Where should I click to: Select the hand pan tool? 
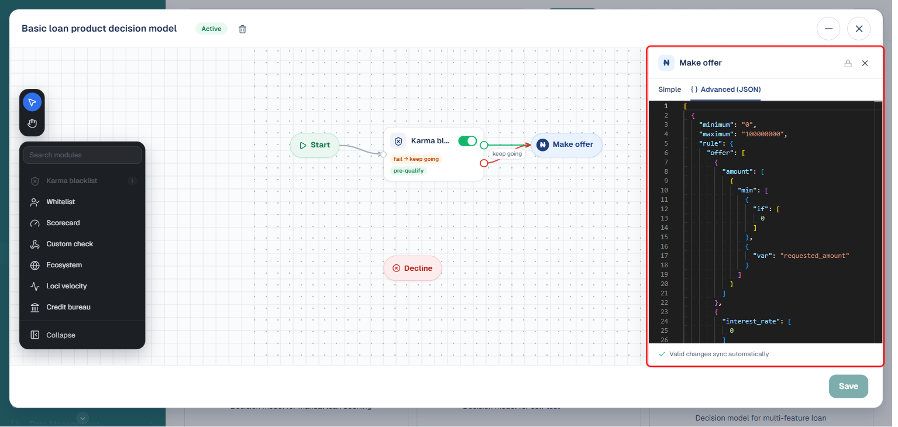[32, 123]
